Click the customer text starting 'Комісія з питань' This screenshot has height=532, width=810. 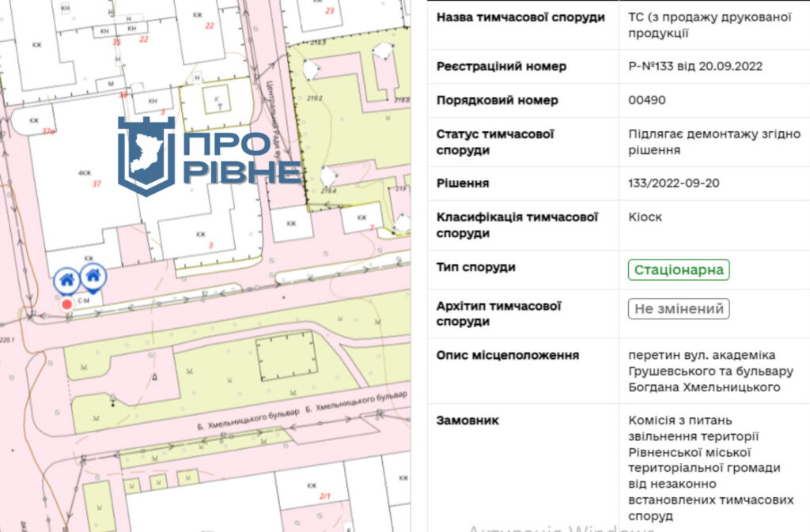(711, 468)
